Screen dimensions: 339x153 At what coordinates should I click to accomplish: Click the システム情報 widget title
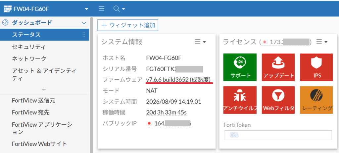pyautogui.click(x=122, y=42)
